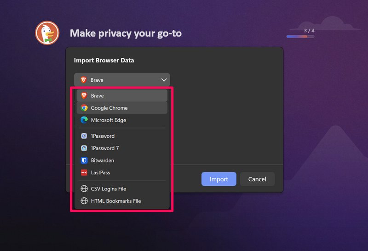Choose CSV Logins File option

(x=109, y=189)
